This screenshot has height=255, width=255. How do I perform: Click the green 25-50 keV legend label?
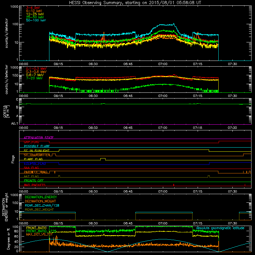coord(35,17)
